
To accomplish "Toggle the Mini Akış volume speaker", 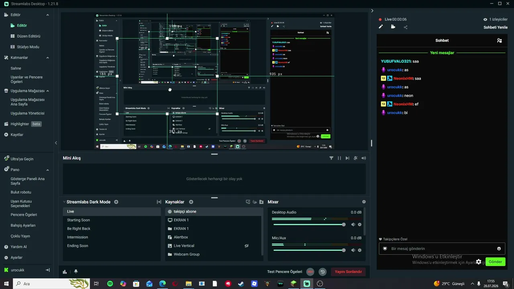I will tap(363, 158).
